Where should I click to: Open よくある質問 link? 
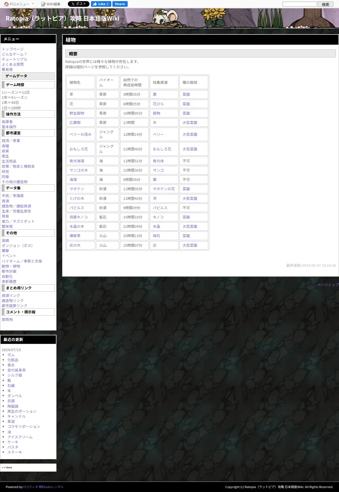tap(13, 64)
